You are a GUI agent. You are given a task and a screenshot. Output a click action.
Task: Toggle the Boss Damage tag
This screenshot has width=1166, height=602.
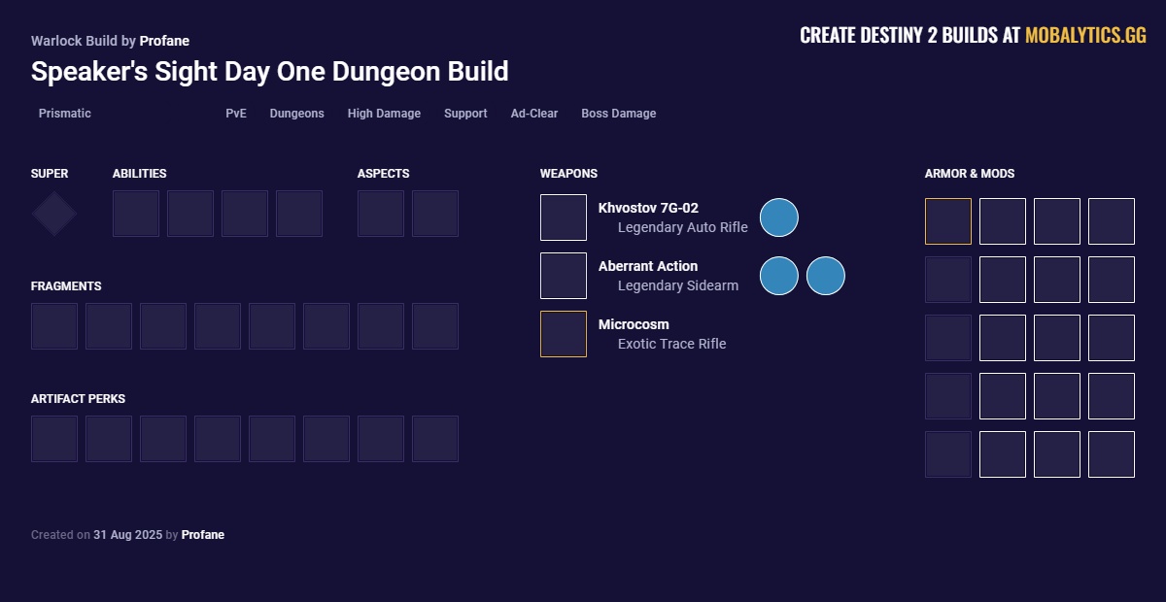tap(618, 114)
